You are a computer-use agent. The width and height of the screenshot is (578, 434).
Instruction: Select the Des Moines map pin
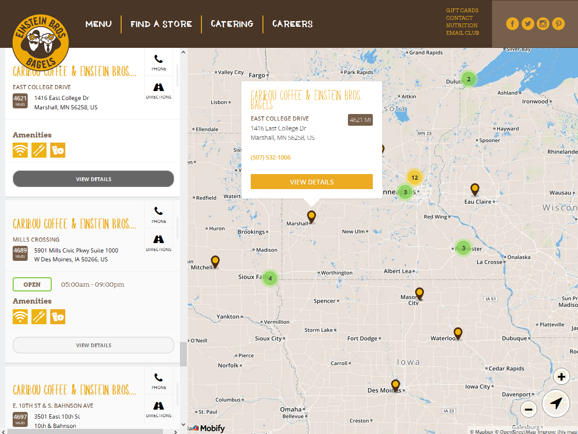tap(396, 385)
